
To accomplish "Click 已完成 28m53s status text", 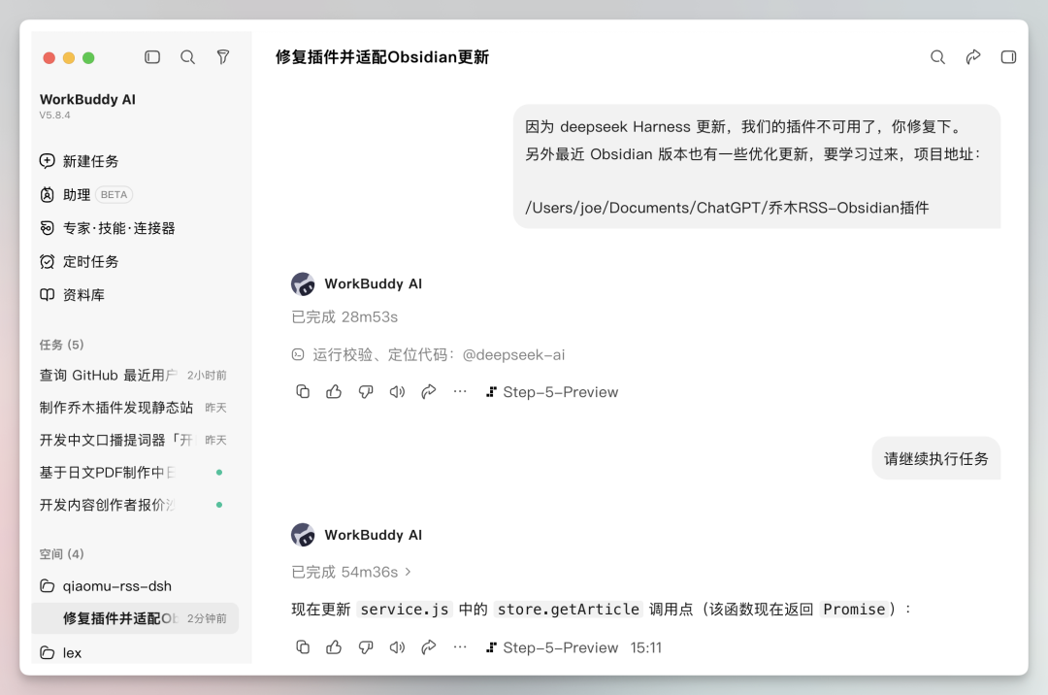I will pyautogui.click(x=344, y=316).
